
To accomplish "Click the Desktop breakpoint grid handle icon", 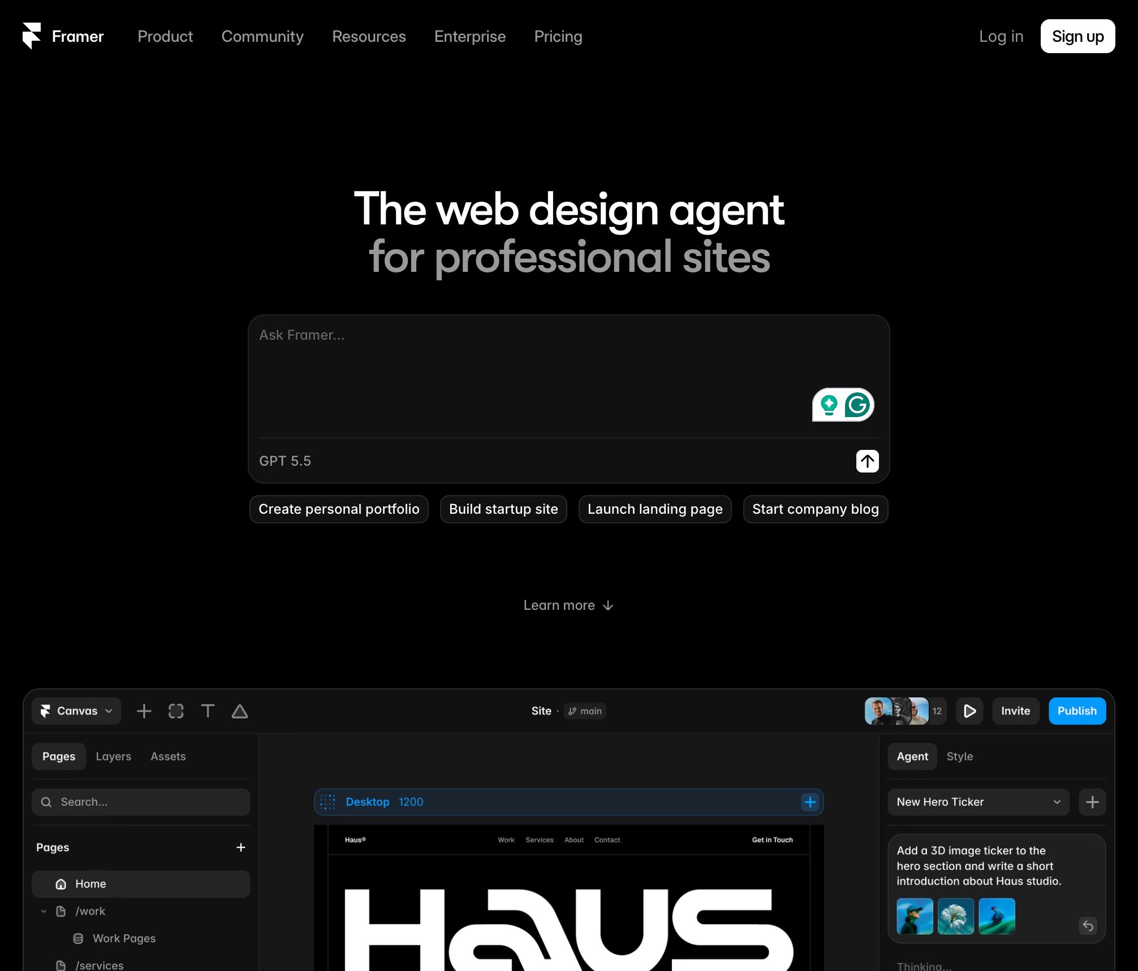I will tap(327, 802).
